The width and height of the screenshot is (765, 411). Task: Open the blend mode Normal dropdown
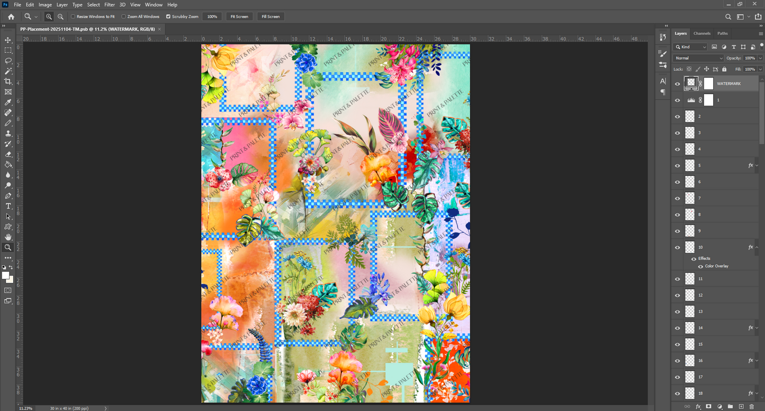pos(698,58)
